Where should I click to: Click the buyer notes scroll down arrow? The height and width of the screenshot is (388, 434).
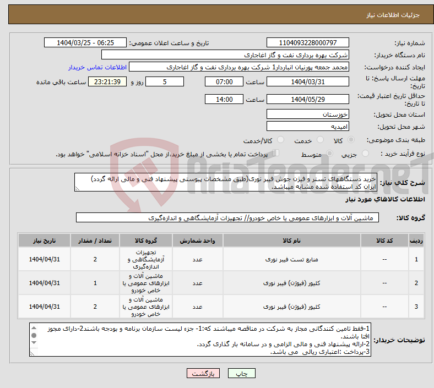(34, 342)
